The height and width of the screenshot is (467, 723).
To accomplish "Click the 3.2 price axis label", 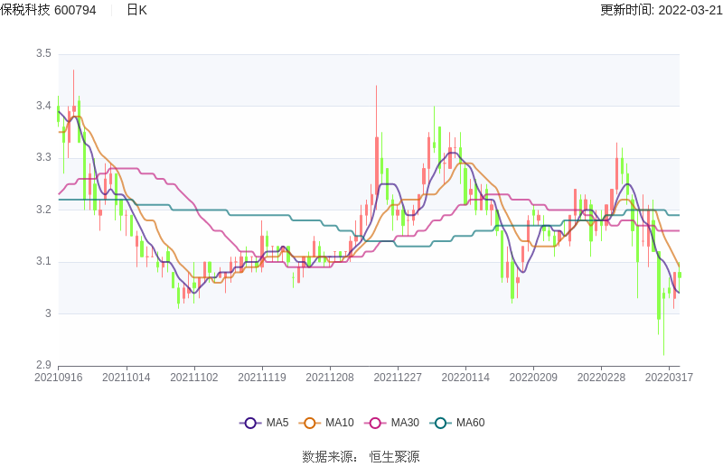I will click(x=42, y=210).
